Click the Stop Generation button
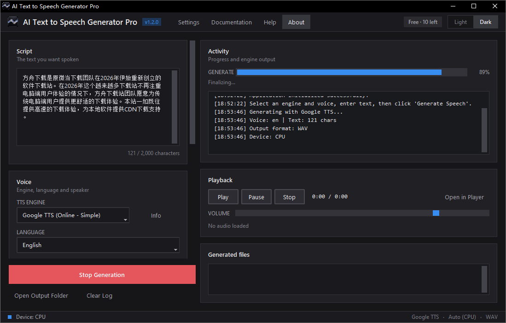 tap(102, 275)
